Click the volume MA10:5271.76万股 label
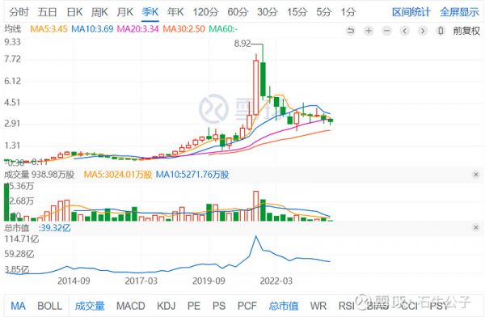Image resolution: width=485 pixels, height=317 pixels. (192, 175)
